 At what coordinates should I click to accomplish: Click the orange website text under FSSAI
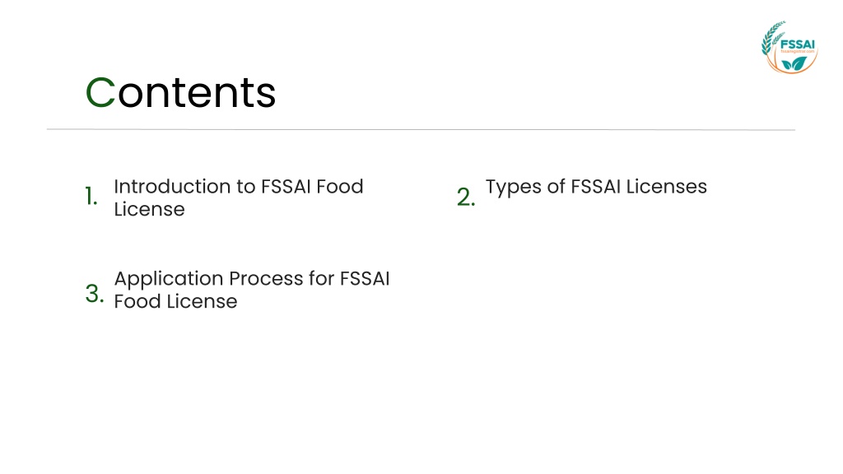tap(798, 52)
